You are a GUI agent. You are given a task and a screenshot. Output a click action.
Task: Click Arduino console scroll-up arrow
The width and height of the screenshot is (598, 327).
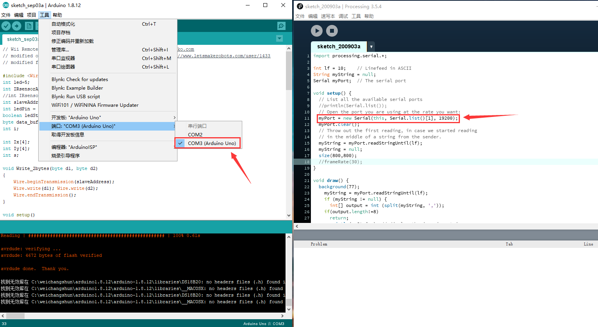tap(289, 237)
